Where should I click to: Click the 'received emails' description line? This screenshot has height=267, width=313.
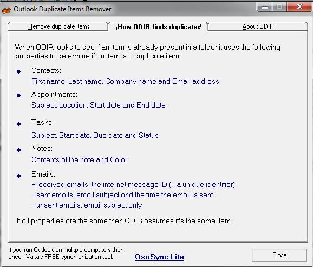pyautogui.click(x=134, y=185)
